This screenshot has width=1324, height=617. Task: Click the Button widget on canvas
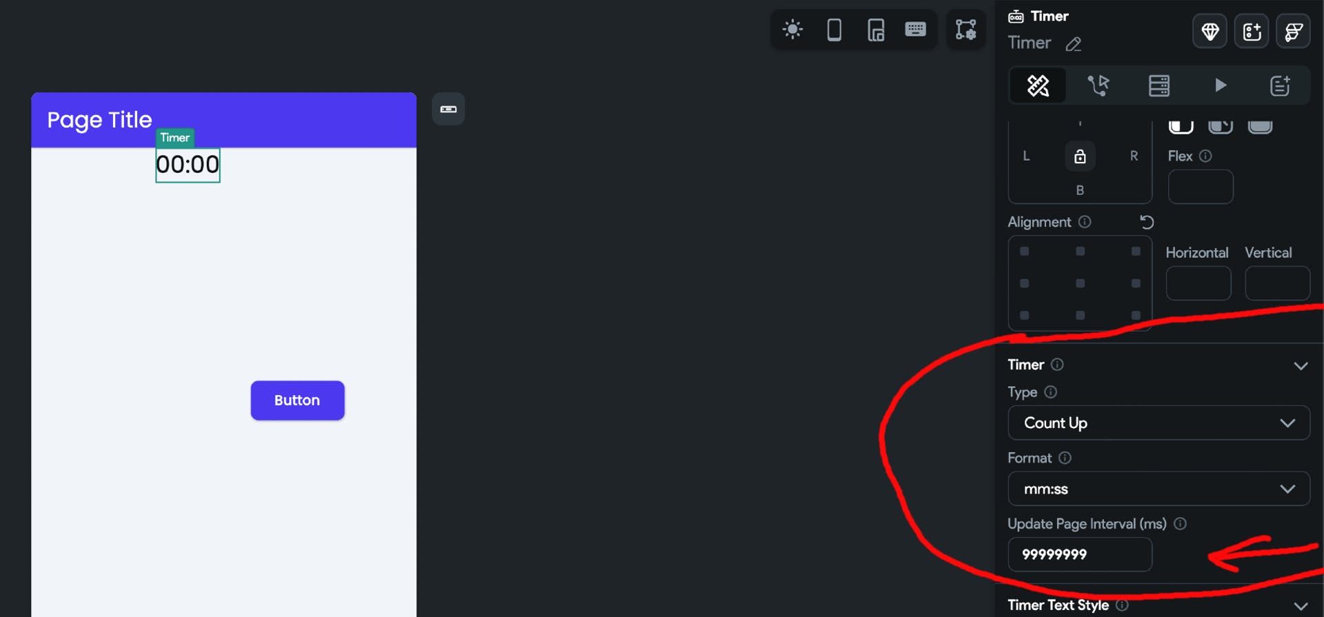point(297,401)
